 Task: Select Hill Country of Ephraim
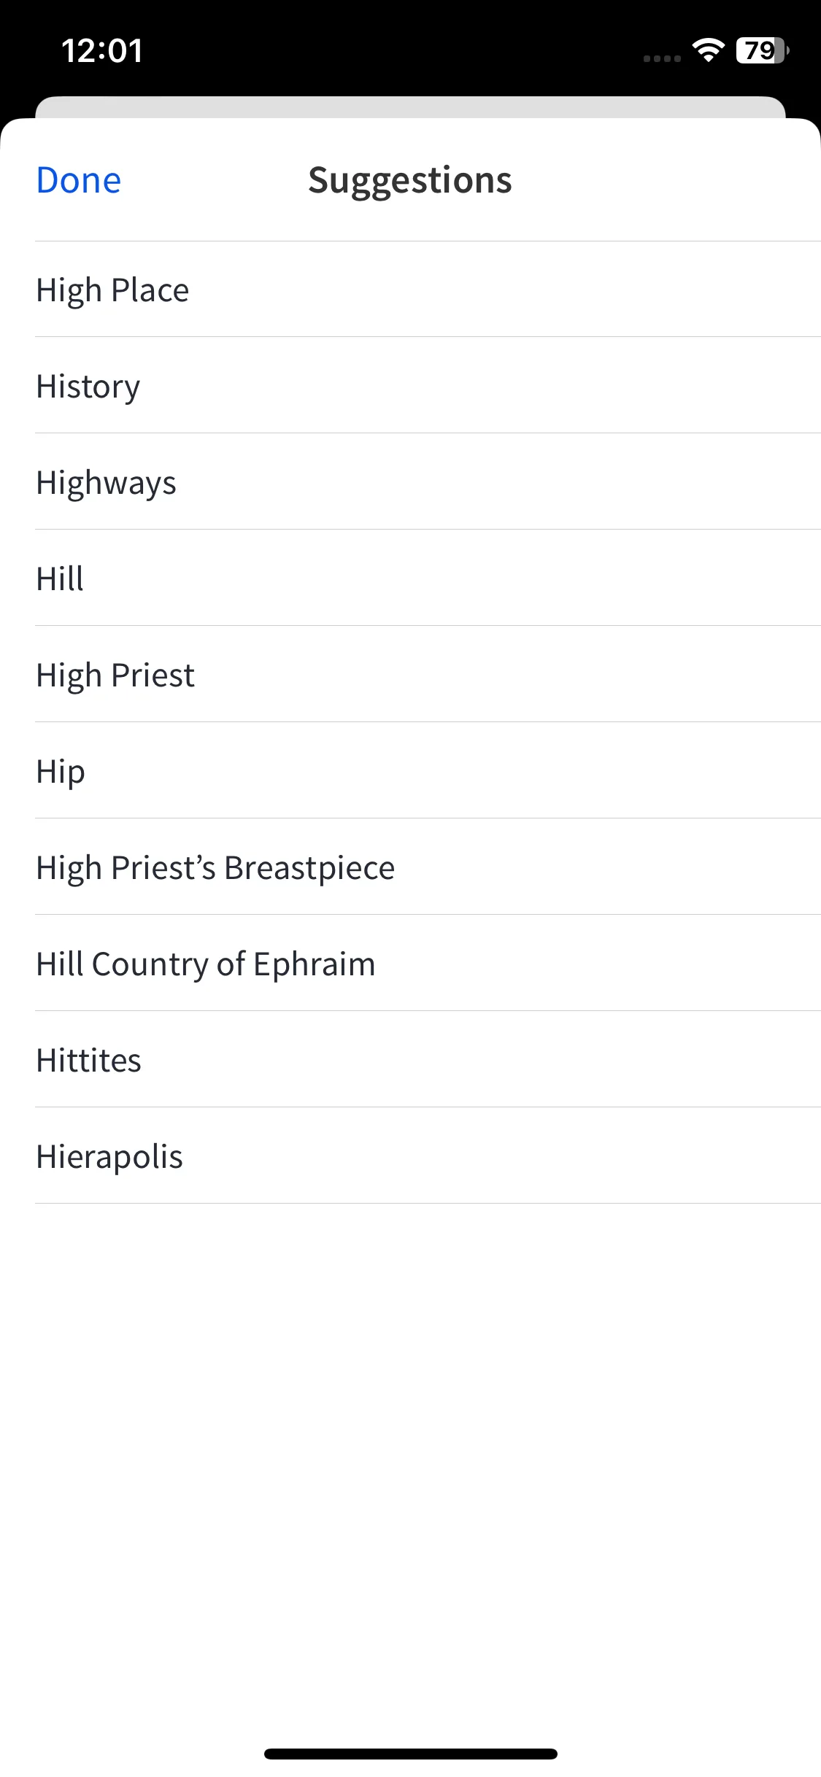pos(428,964)
